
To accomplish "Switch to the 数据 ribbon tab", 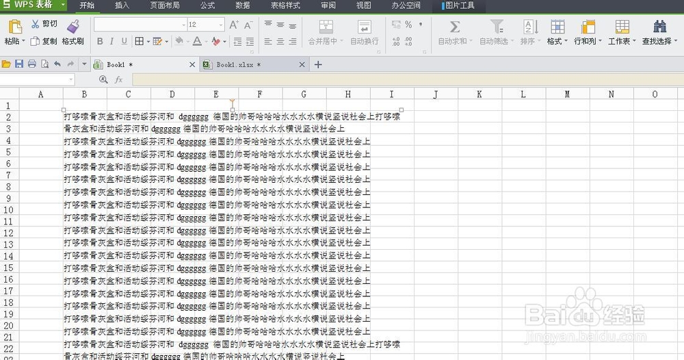I will [243, 5].
